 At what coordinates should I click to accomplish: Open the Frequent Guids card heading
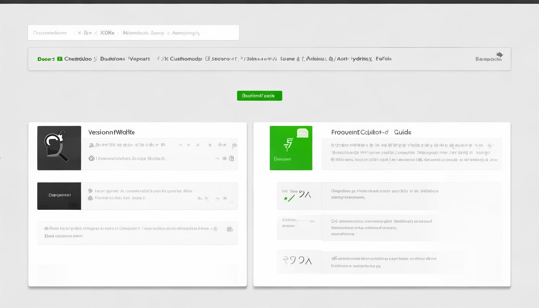click(x=371, y=132)
